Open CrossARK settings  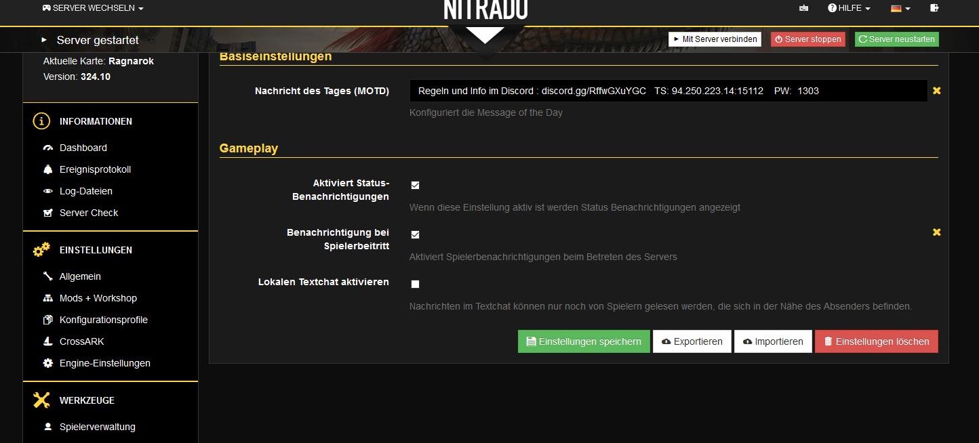82,341
